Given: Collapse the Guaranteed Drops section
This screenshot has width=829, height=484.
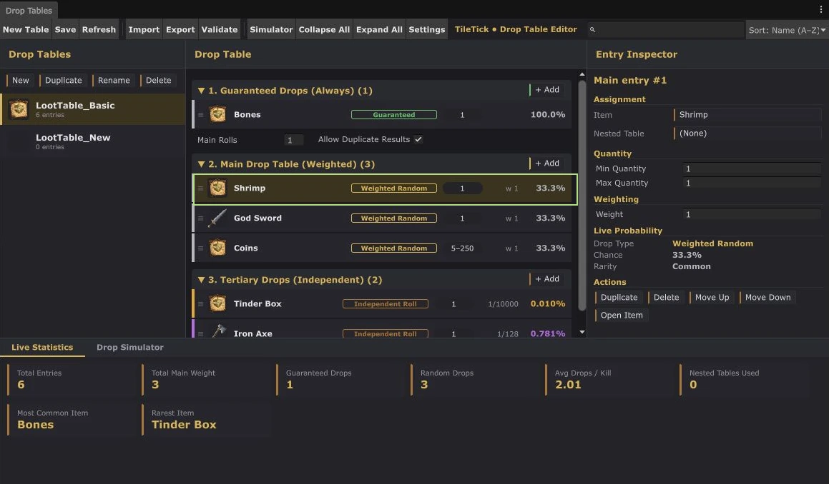Looking at the screenshot, I should pyautogui.click(x=201, y=91).
